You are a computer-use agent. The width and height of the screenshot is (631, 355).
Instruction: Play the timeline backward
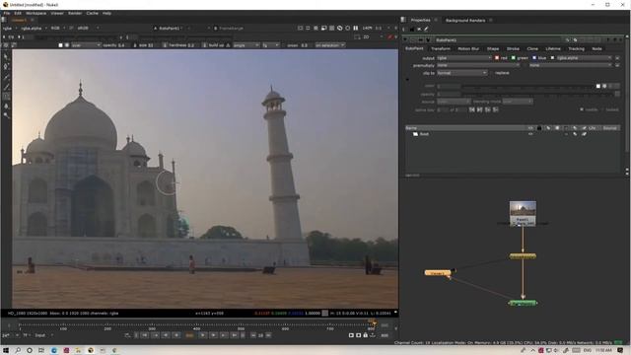(176, 335)
